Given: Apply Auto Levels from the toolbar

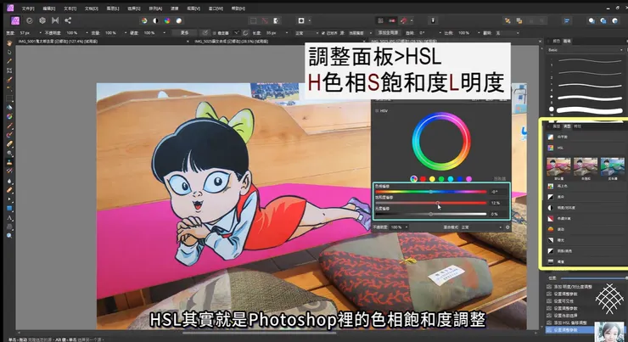Looking at the screenshot, I should [144, 20].
